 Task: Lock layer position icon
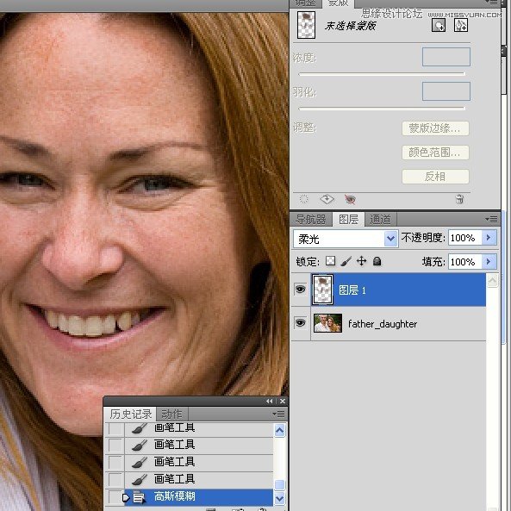coord(361,261)
